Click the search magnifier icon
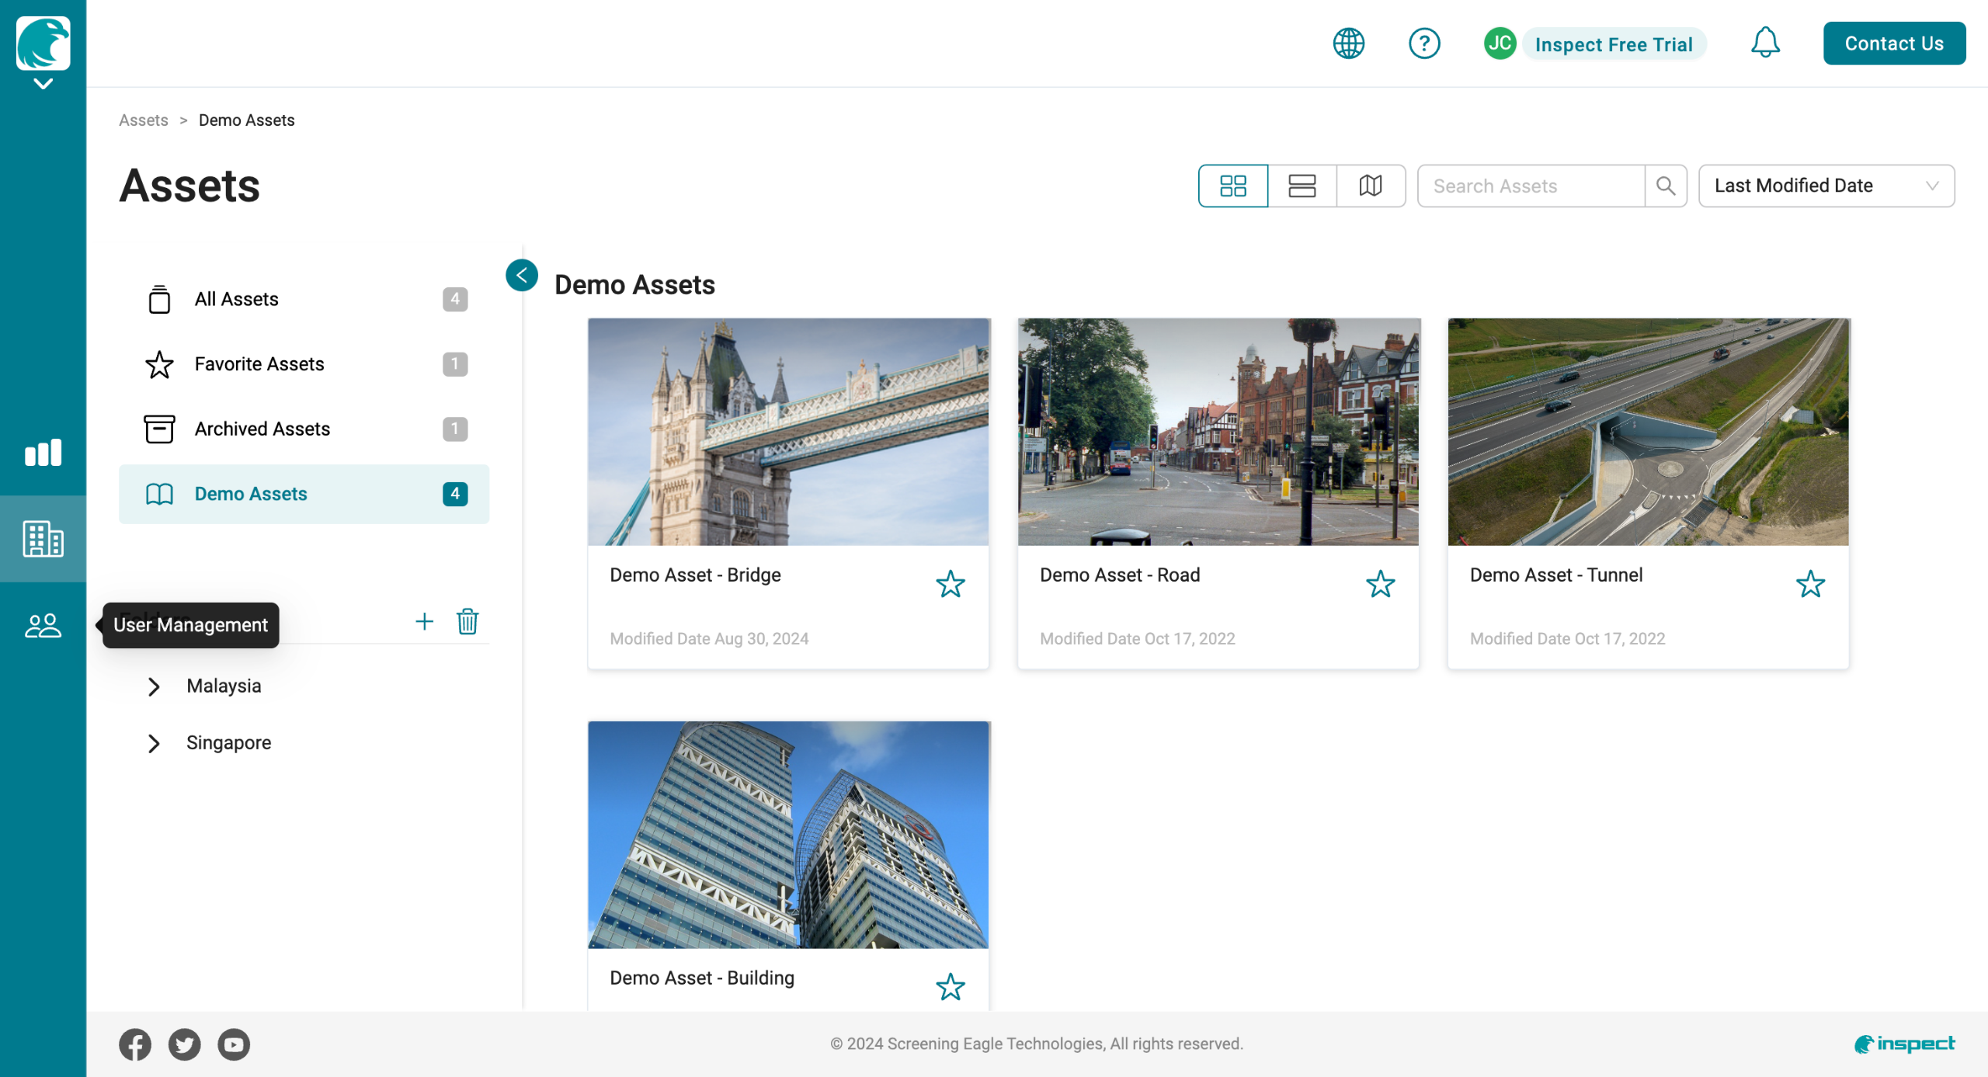Image resolution: width=1988 pixels, height=1077 pixels. (1665, 186)
